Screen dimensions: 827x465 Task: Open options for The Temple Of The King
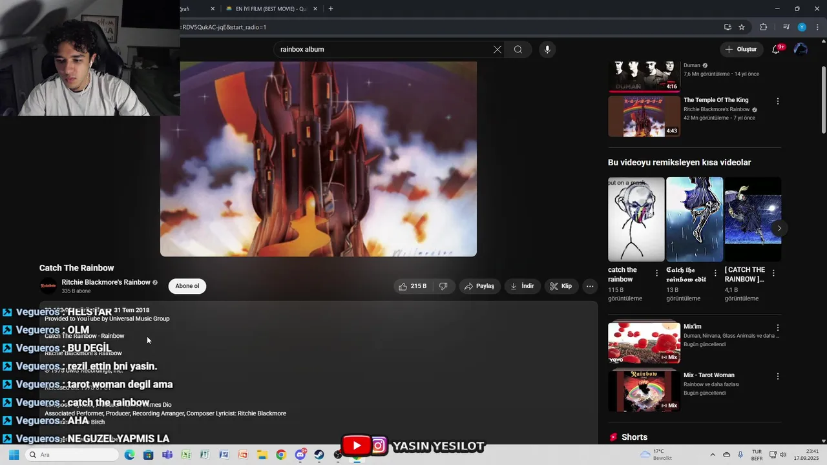[778, 101]
